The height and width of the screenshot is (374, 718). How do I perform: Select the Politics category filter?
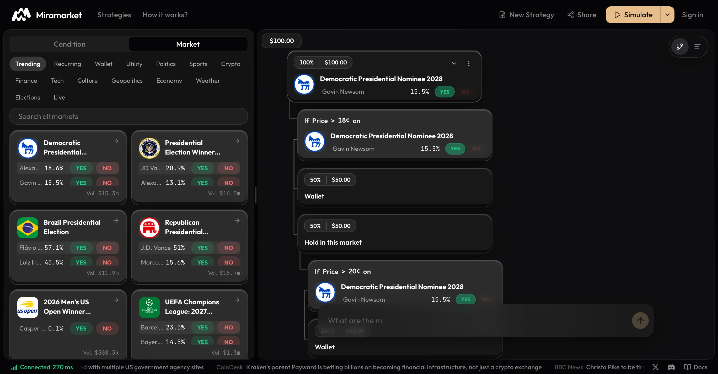165,64
